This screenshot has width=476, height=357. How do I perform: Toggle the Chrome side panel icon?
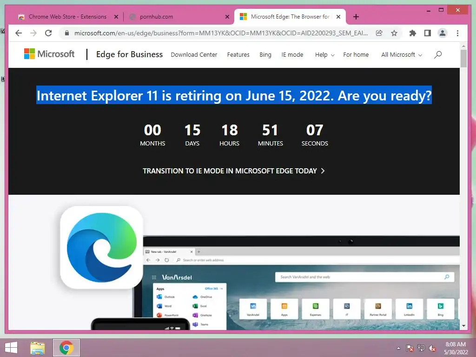[x=428, y=33]
